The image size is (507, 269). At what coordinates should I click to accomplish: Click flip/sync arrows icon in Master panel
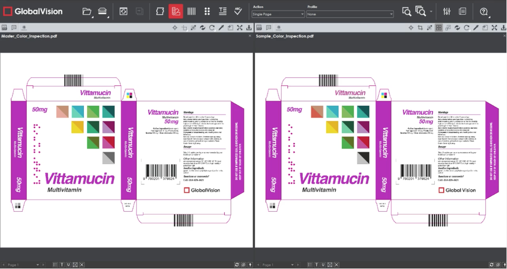pos(203,28)
